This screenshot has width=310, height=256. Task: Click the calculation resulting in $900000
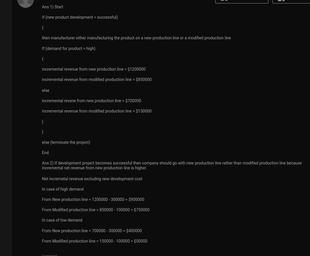click(x=93, y=199)
